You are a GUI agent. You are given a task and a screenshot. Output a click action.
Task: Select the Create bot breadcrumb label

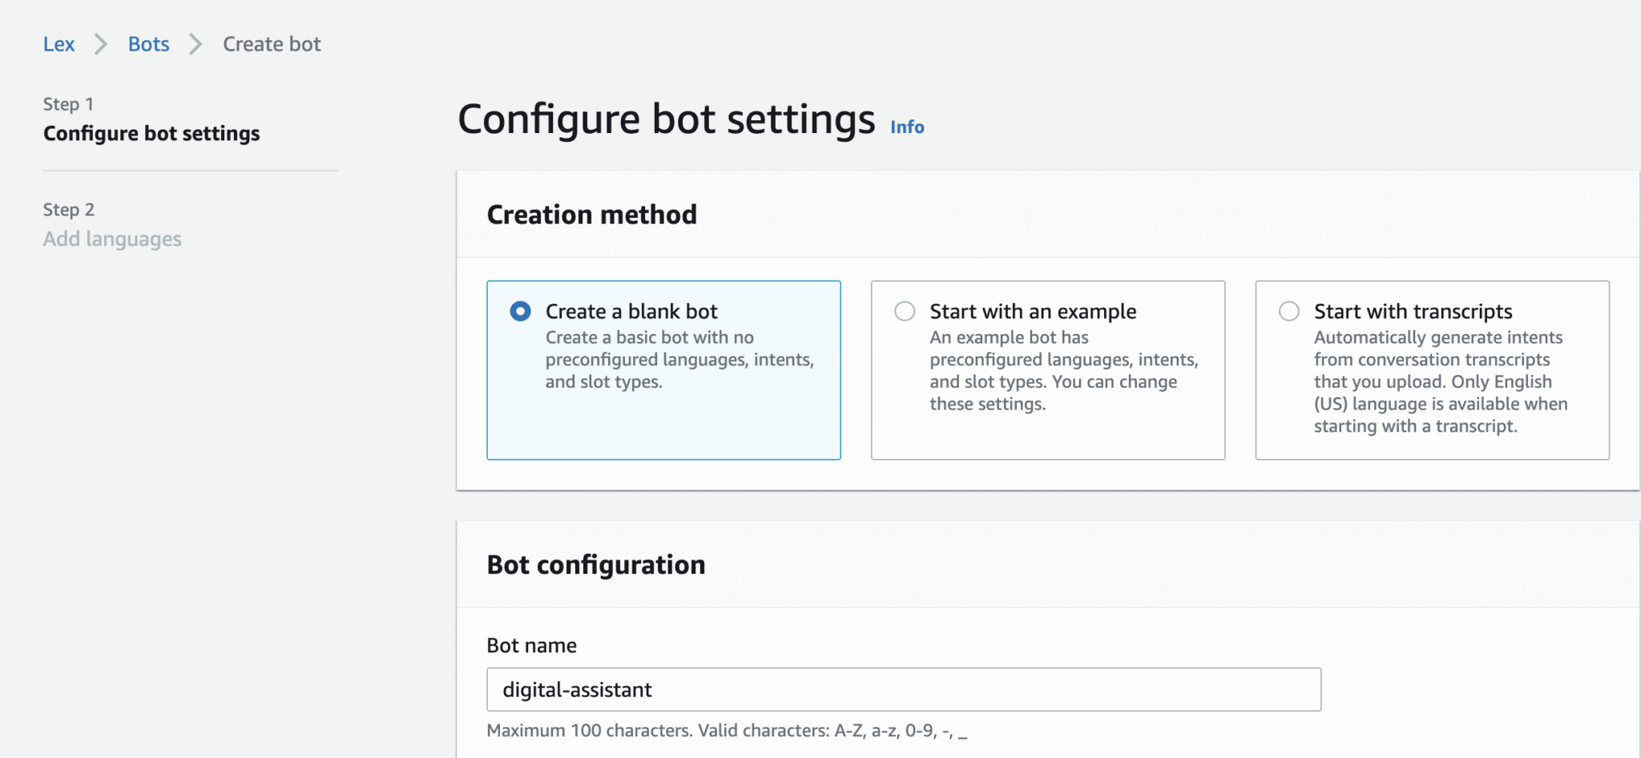271,44
